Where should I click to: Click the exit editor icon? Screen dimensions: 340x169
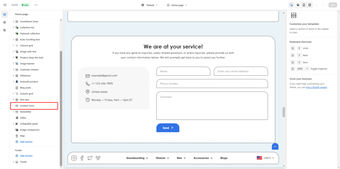[5, 5]
